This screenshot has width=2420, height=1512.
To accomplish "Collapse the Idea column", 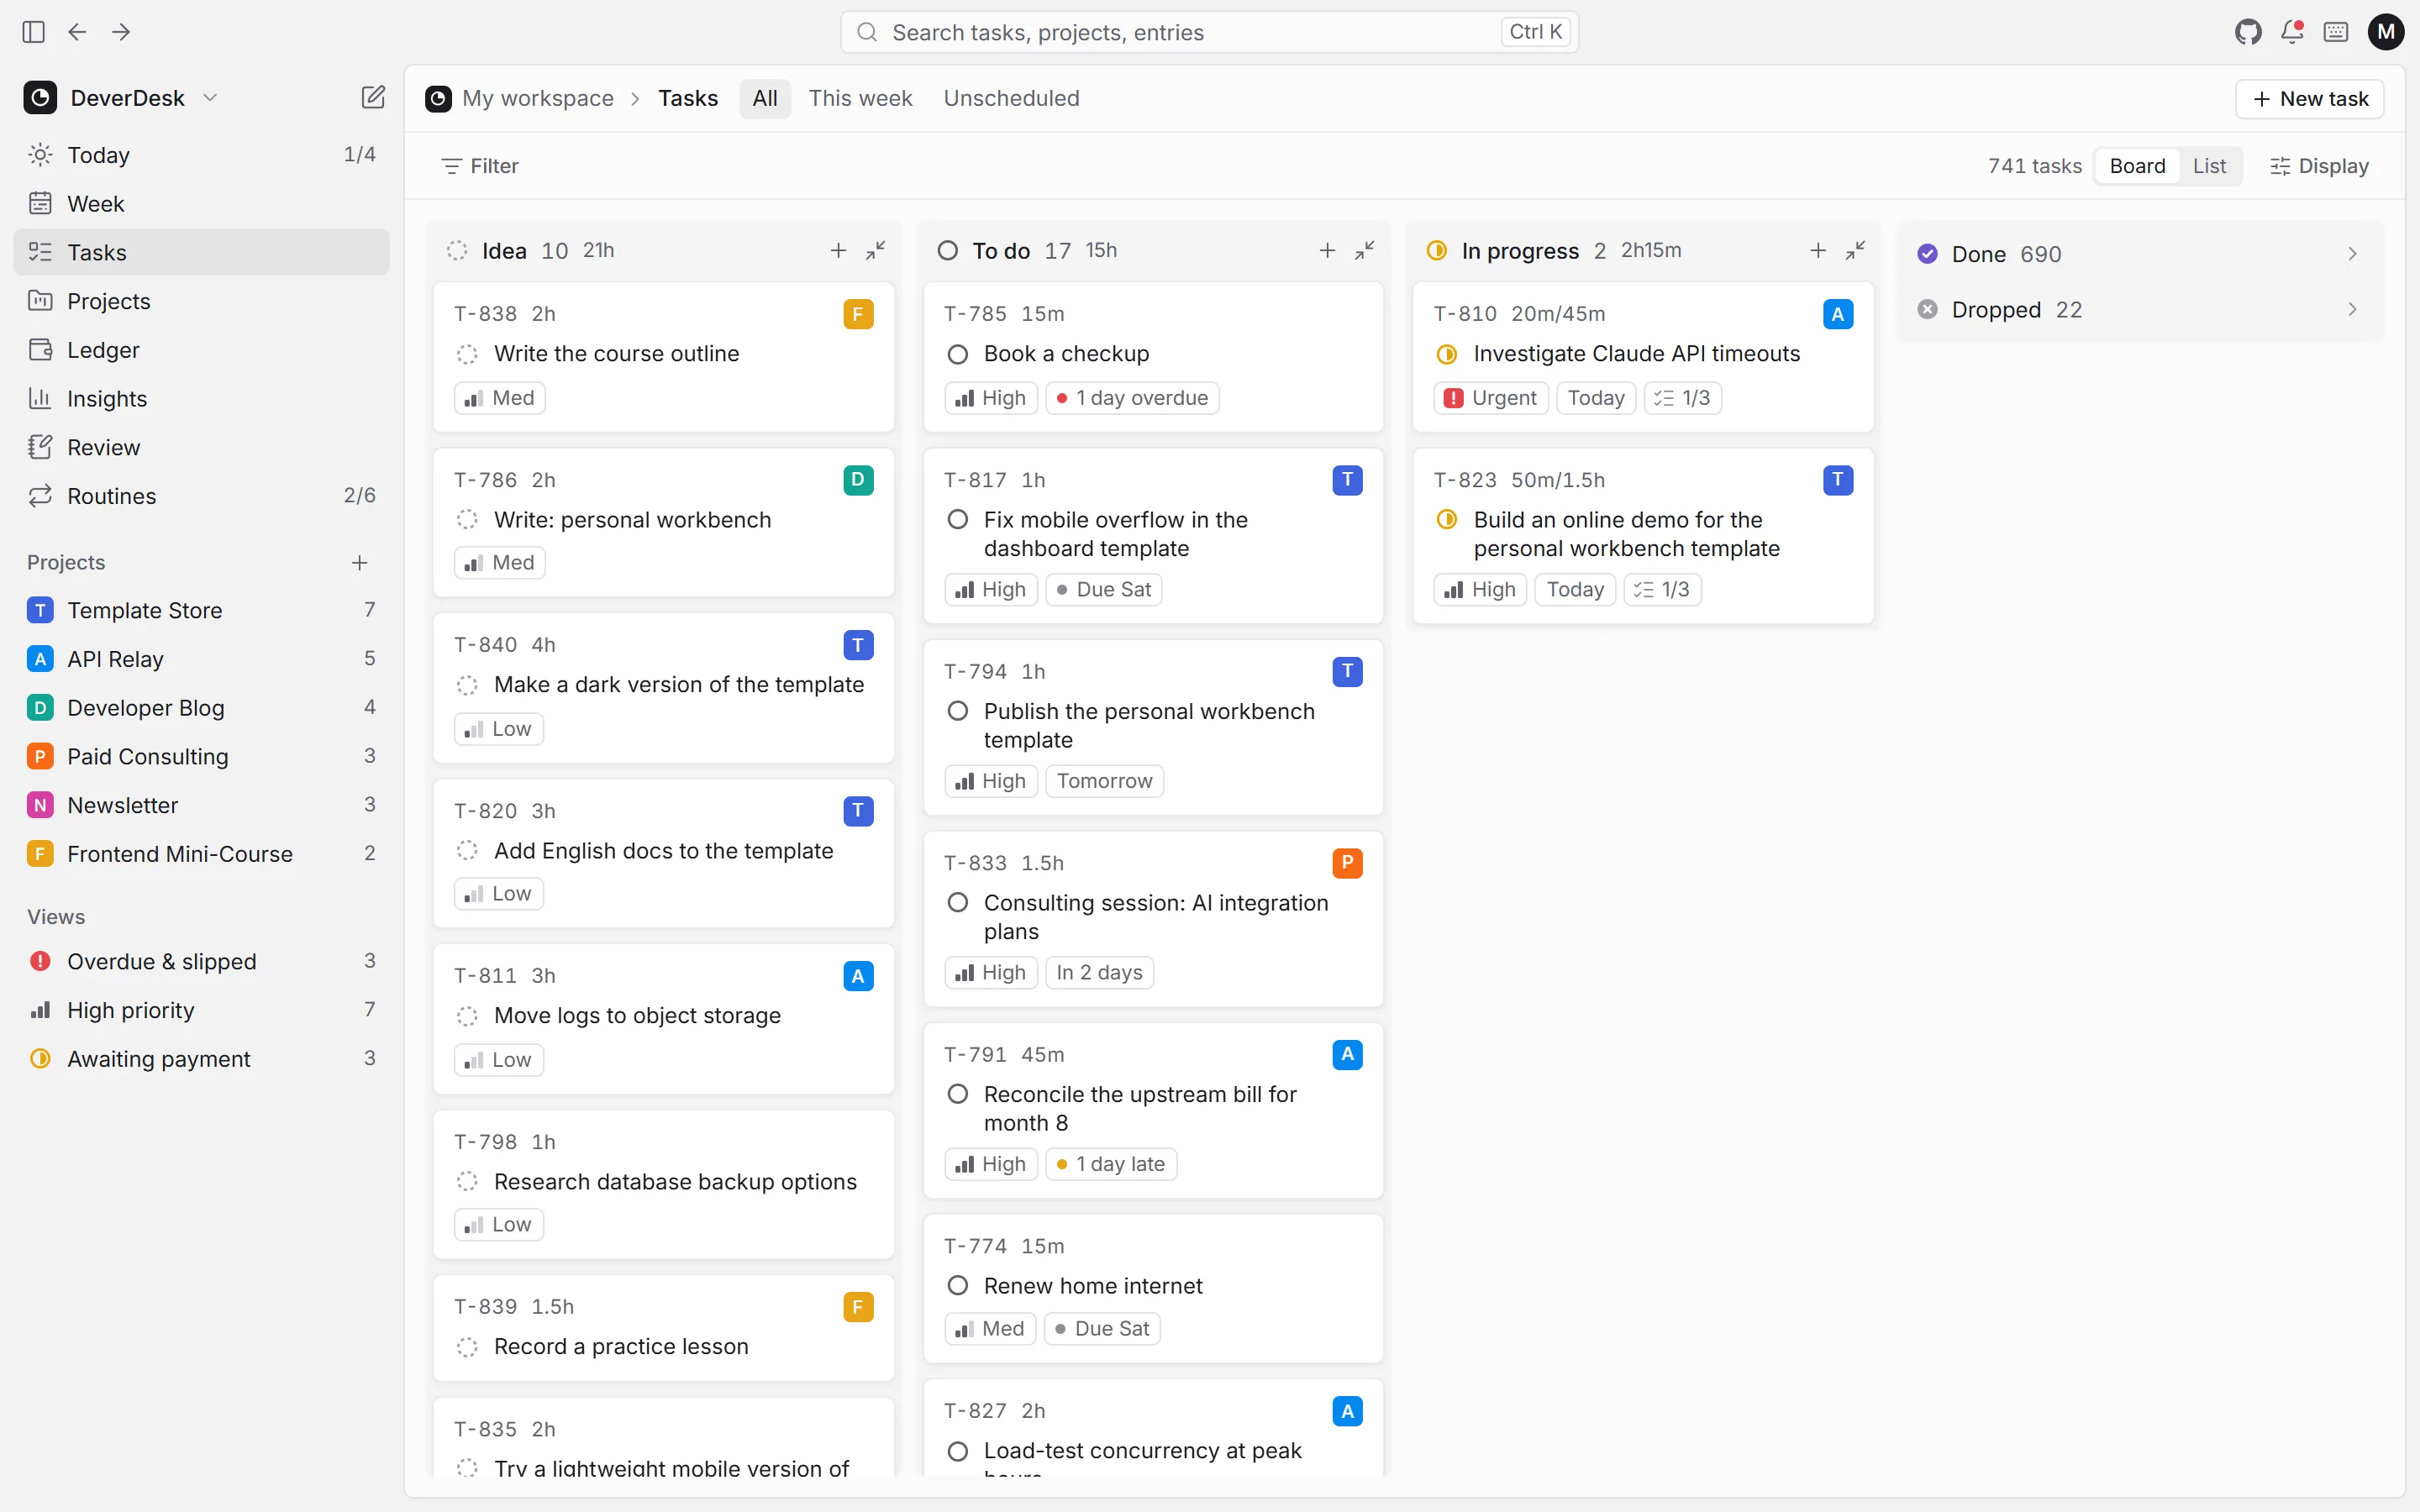I will point(875,250).
